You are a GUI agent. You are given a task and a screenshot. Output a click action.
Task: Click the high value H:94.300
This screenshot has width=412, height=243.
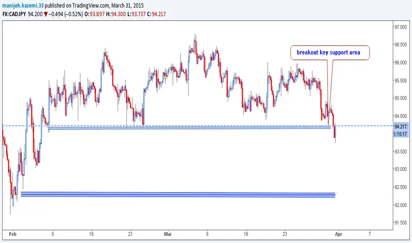[116, 14]
